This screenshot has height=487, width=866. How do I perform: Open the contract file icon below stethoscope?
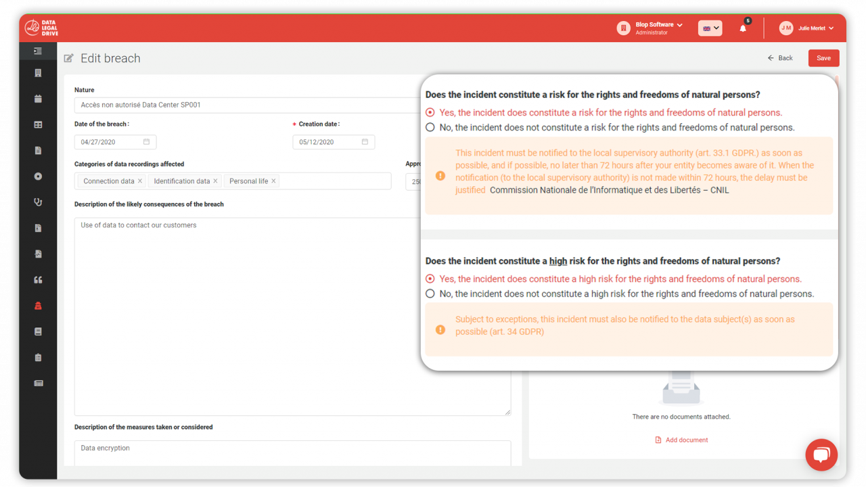click(x=38, y=228)
